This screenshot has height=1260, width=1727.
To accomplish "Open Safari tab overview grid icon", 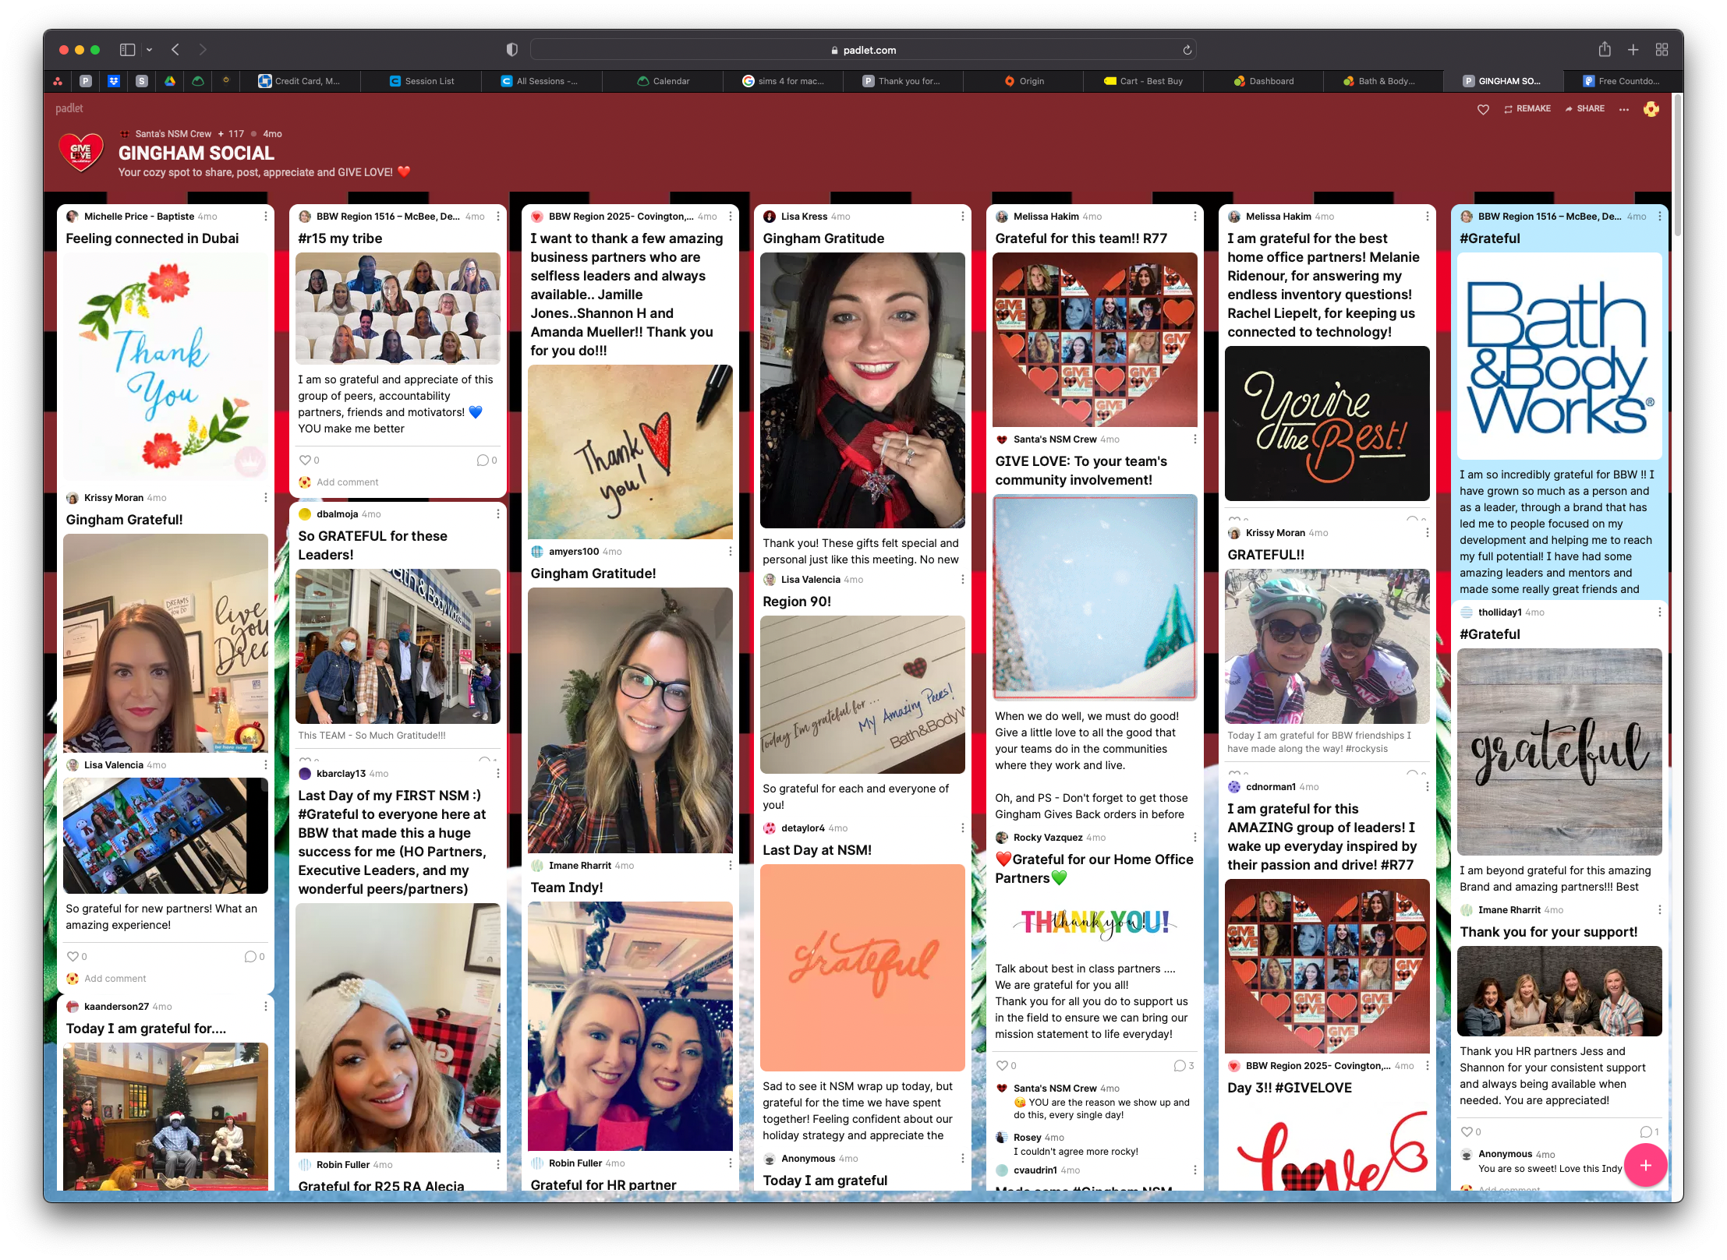I will [x=1662, y=50].
